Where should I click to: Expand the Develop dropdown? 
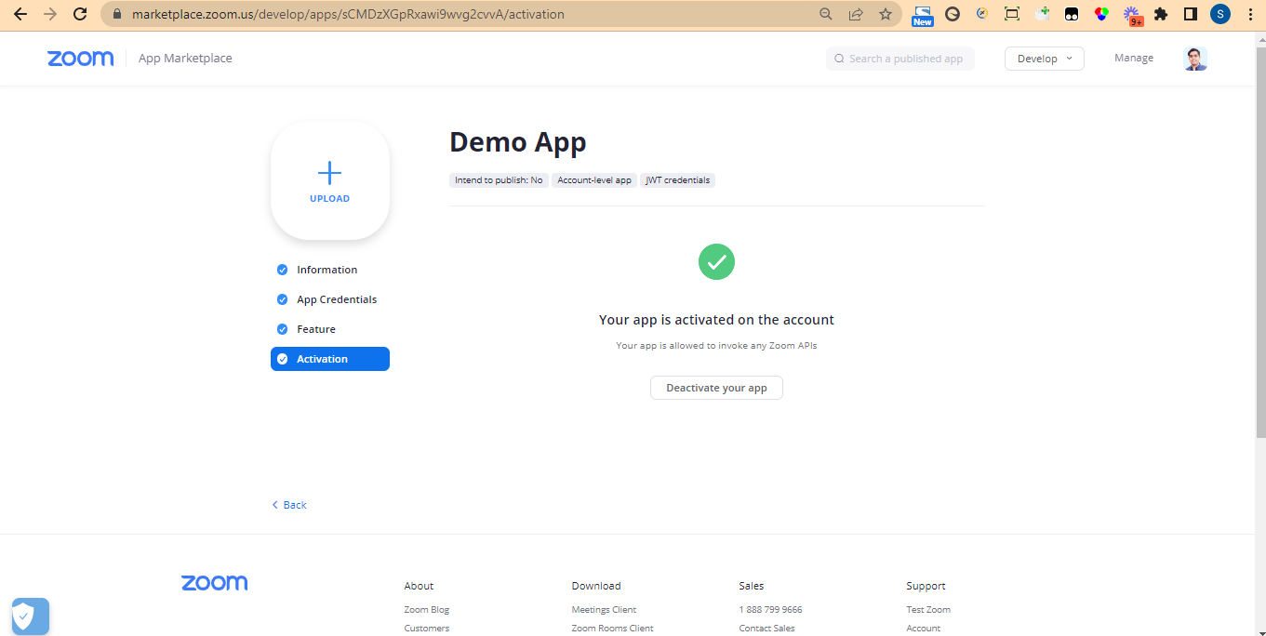tap(1044, 59)
